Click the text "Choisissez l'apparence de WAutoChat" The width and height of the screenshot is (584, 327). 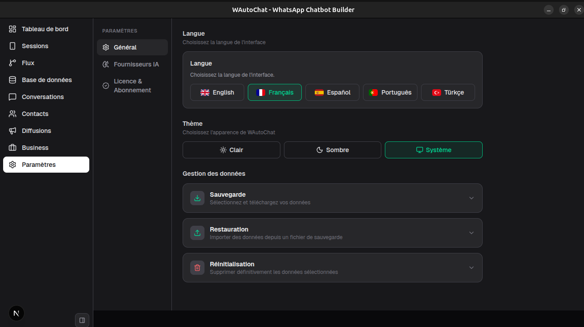[229, 132]
